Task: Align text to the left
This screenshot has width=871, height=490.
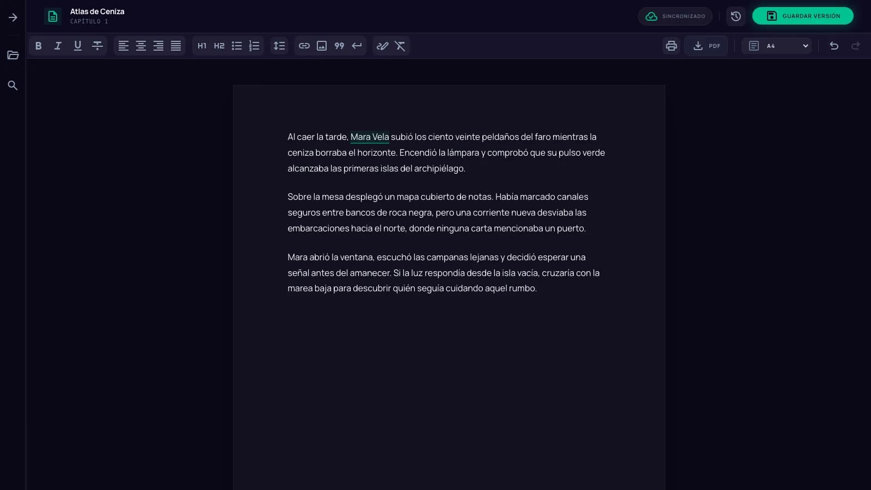Action: (124, 46)
